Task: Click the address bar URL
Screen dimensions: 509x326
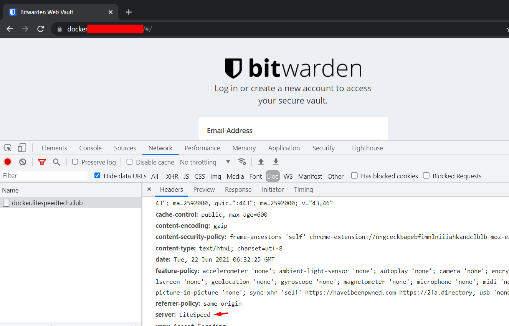Action: coord(110,29)
